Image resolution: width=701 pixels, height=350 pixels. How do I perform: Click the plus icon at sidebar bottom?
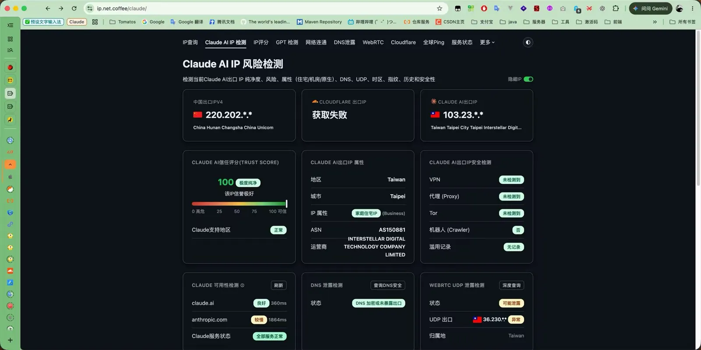click(x=10, y=340)
